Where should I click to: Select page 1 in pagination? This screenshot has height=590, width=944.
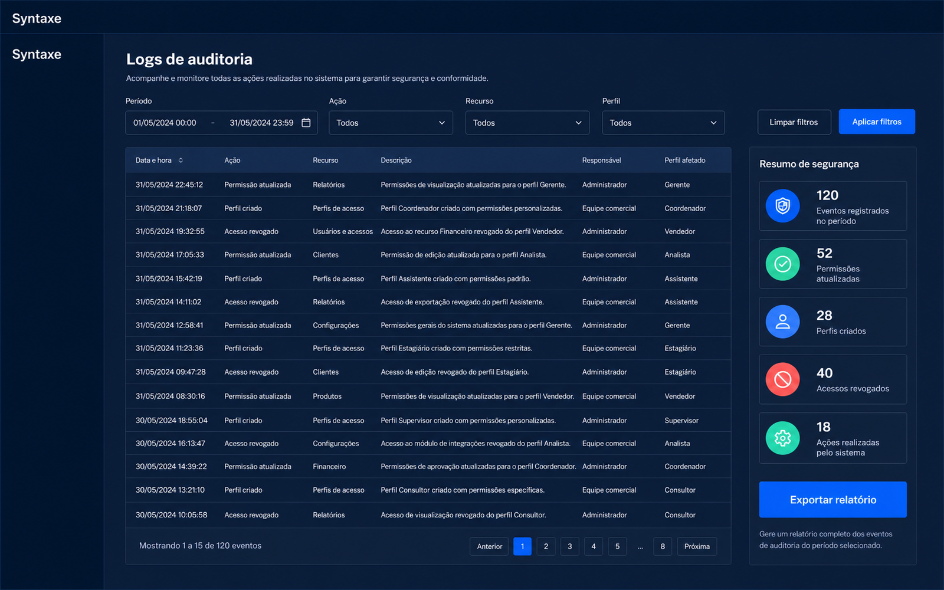click(x=522, y=546)
